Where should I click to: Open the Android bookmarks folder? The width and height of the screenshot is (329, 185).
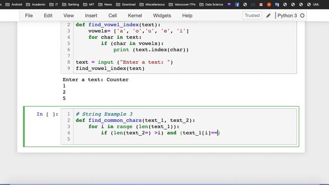pos(14,5)
